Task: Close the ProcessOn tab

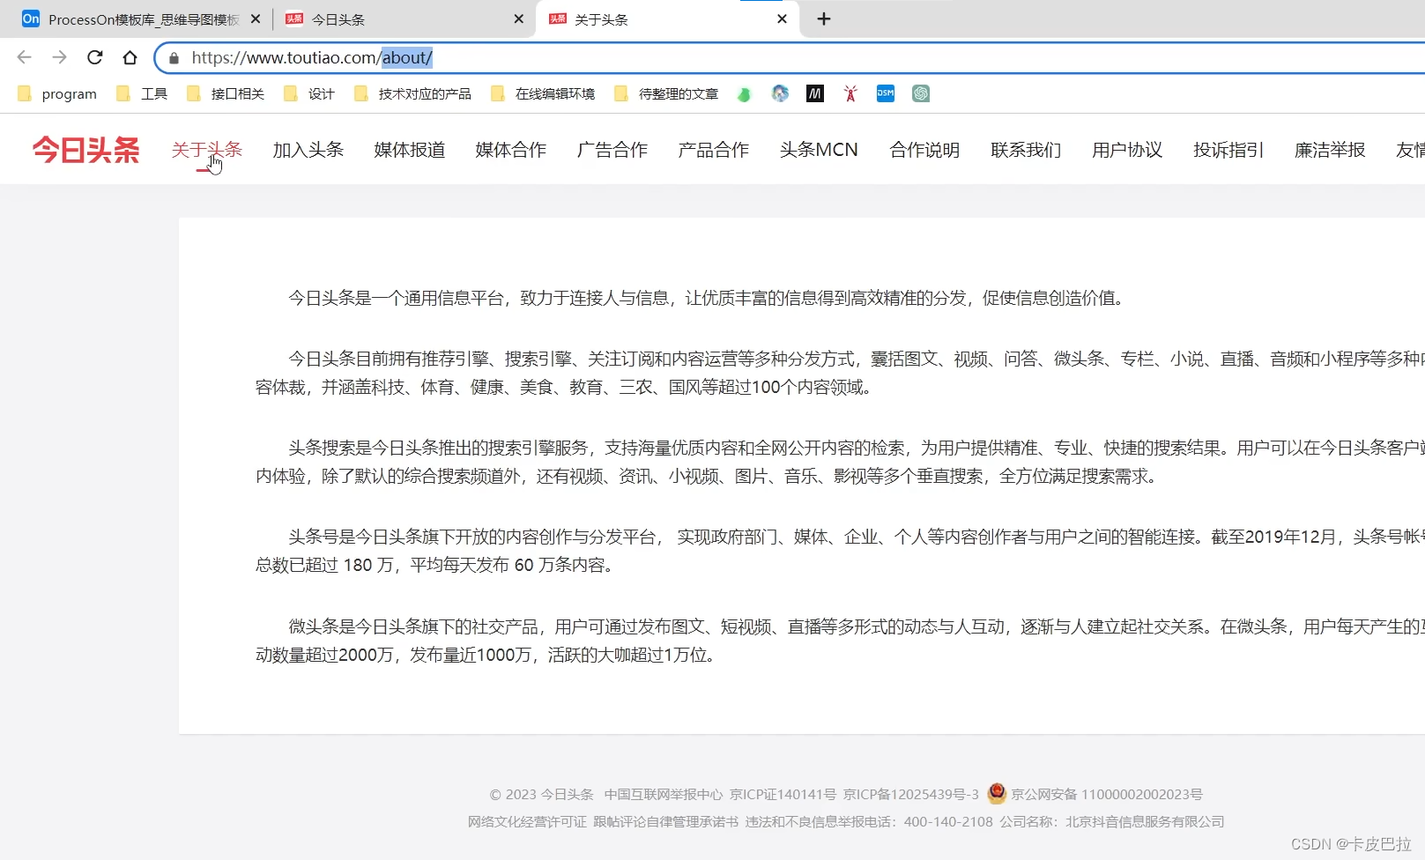Action: 256,19
